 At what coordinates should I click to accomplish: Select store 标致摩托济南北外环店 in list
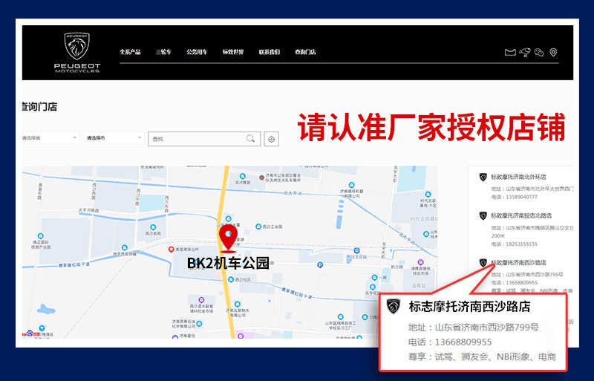point(518,177)
